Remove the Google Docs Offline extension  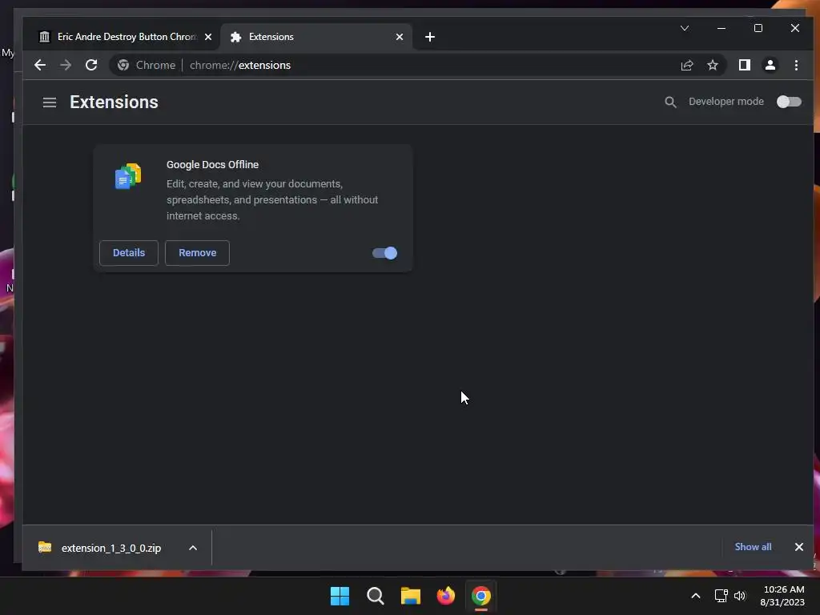[x=197, y=253]
